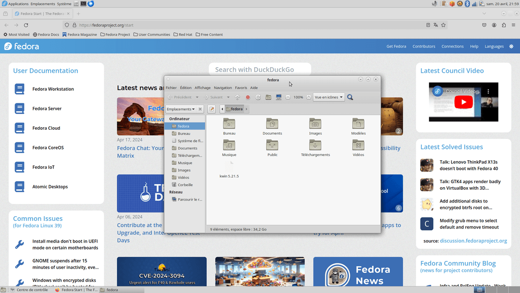Go to home folder via toolbar icon
Image resolution: width=520 pixels, height=293 pixels.
268,97
